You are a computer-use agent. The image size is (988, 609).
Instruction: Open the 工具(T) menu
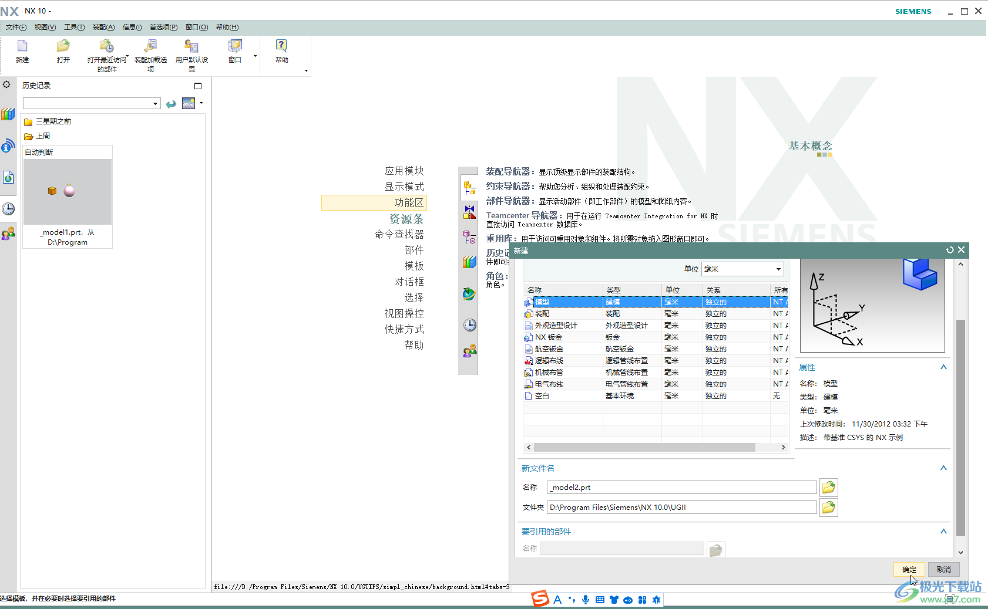74,27
